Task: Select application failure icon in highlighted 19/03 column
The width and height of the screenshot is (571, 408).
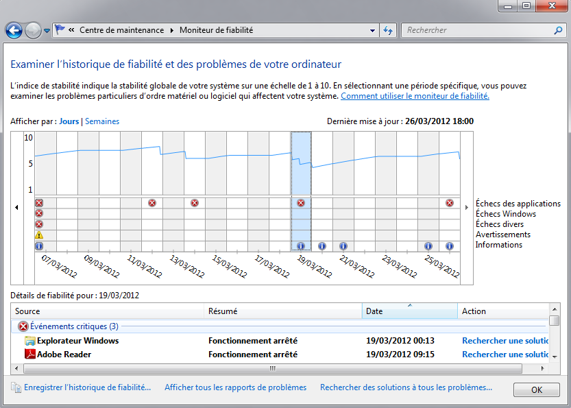Action: (x=300, y=203)
